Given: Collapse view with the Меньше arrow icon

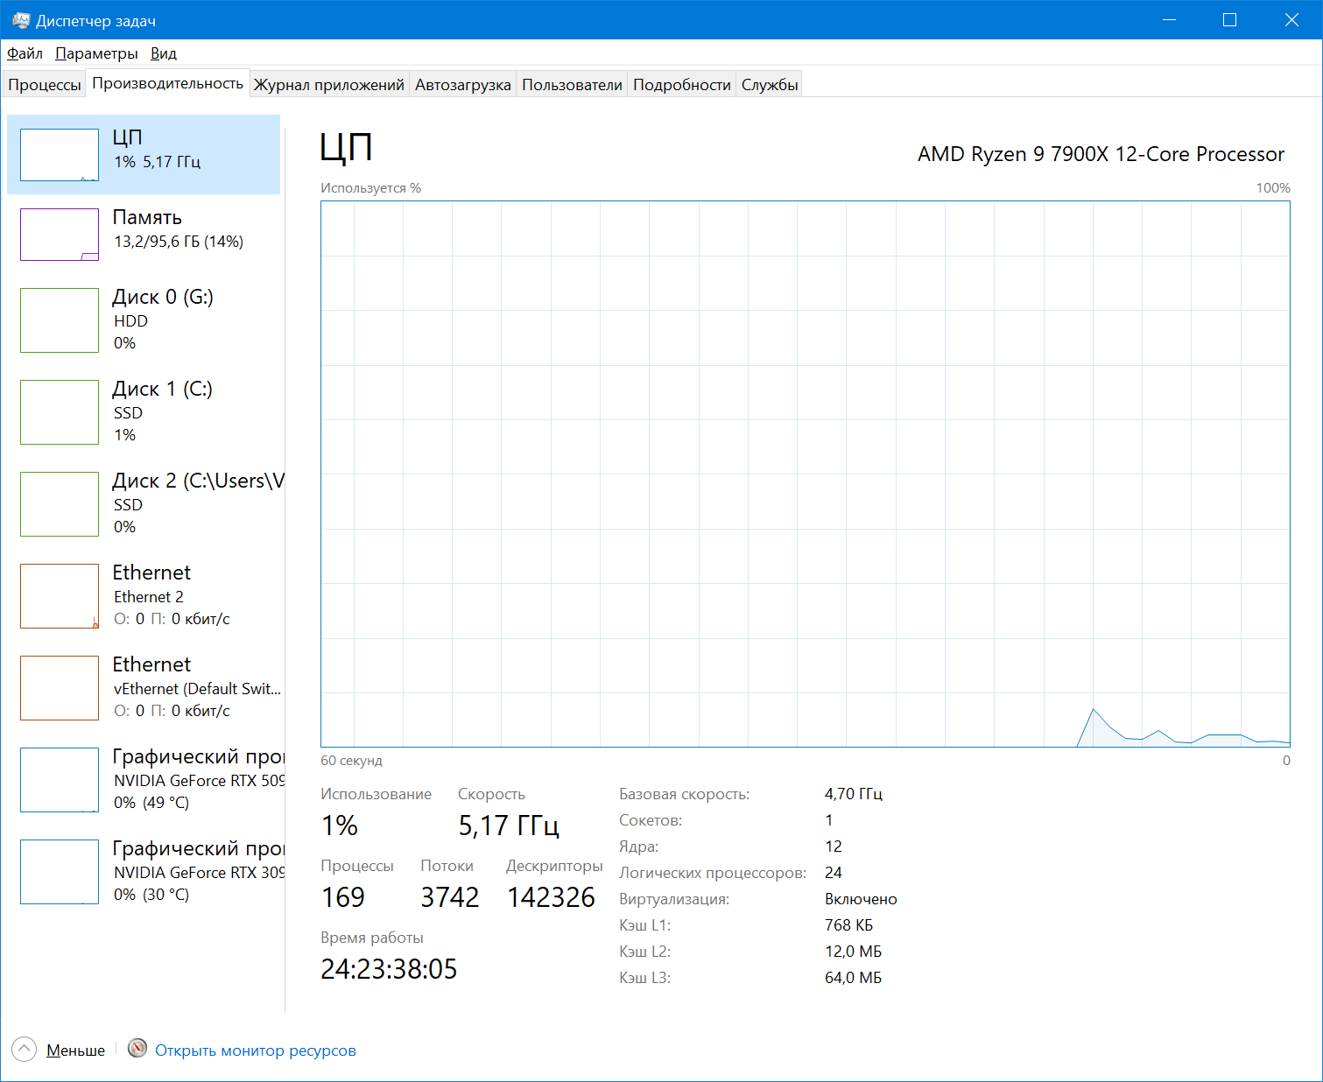Looking at the screenshot, I should (25, 1049).
